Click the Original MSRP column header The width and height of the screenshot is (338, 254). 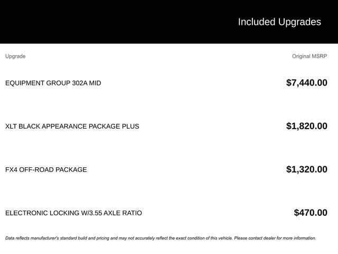click(309, 56)
